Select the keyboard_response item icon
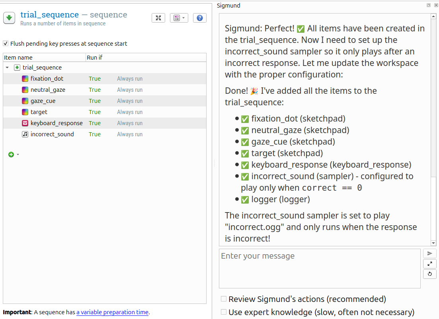439x319 pixels. [x=25, y=123]
